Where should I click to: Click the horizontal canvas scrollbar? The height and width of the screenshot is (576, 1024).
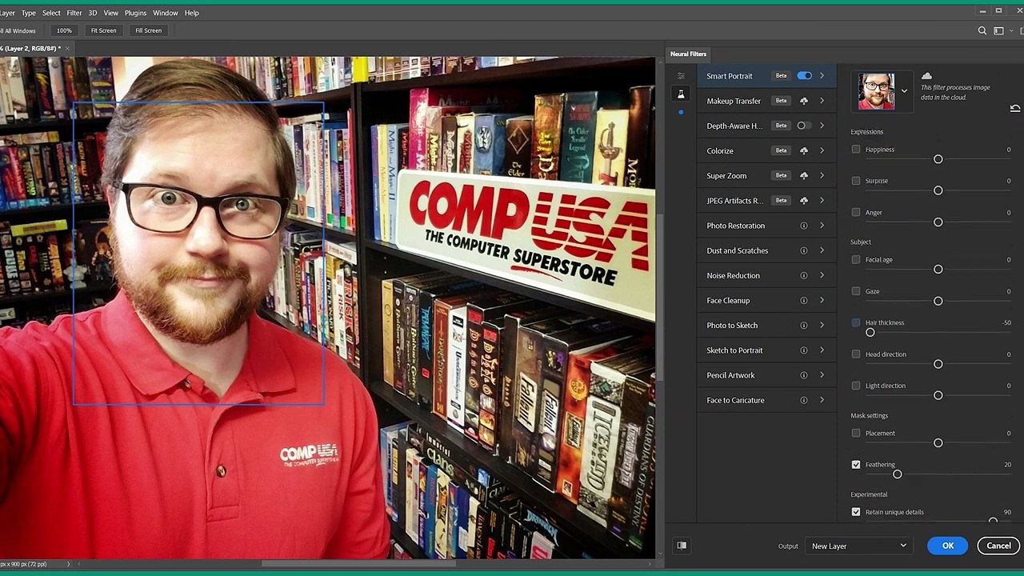pyautogui.click(x=358, y=563)
